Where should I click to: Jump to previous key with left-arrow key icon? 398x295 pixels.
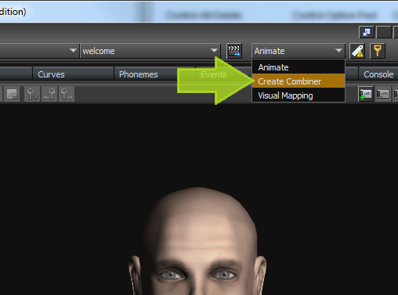click(x=49, y=94)
